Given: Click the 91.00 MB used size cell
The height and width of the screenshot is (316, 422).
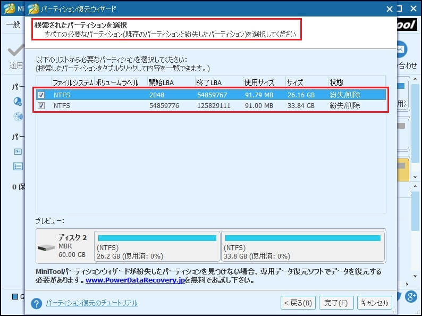Looking at the screenshot, I should tap(259, 106).
